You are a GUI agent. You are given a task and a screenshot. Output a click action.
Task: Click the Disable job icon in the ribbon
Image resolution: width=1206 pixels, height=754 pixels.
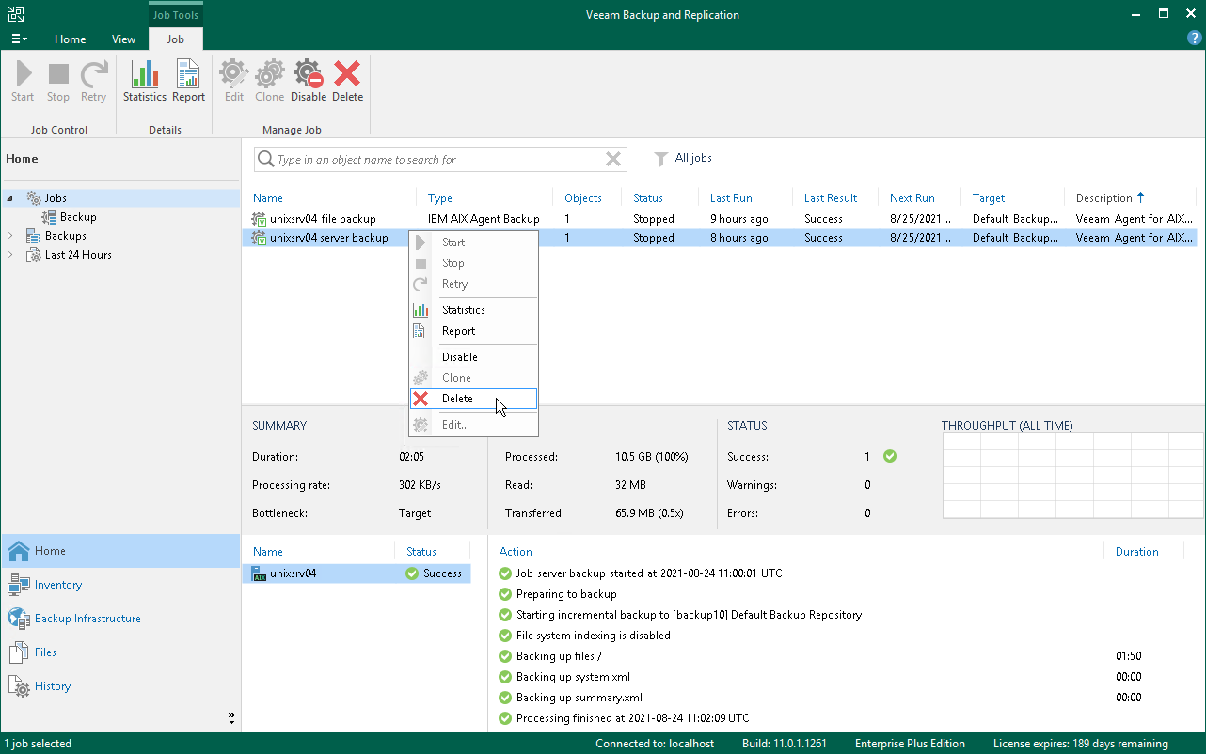[308, 81]
